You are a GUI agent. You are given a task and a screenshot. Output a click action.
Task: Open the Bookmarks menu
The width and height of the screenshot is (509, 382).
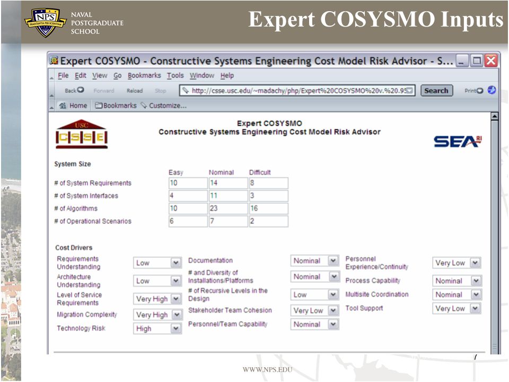[x=144, y=76]
